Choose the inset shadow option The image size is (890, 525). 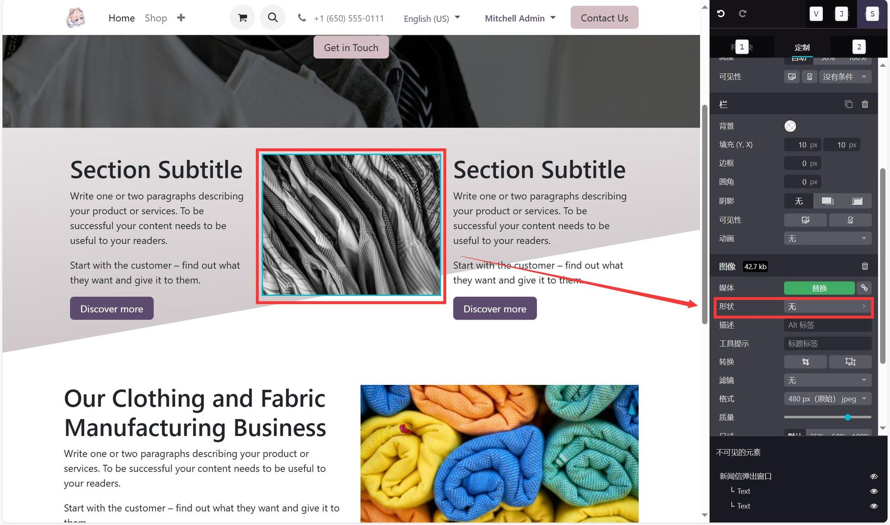857,201
